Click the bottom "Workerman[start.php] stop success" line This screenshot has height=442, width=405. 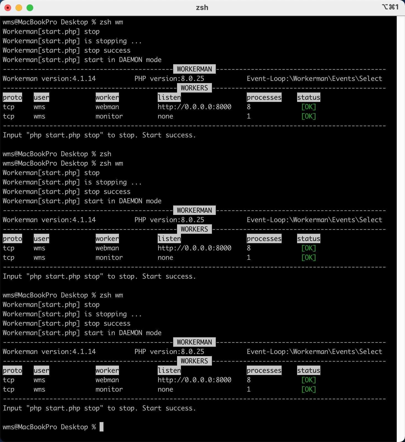67,323
